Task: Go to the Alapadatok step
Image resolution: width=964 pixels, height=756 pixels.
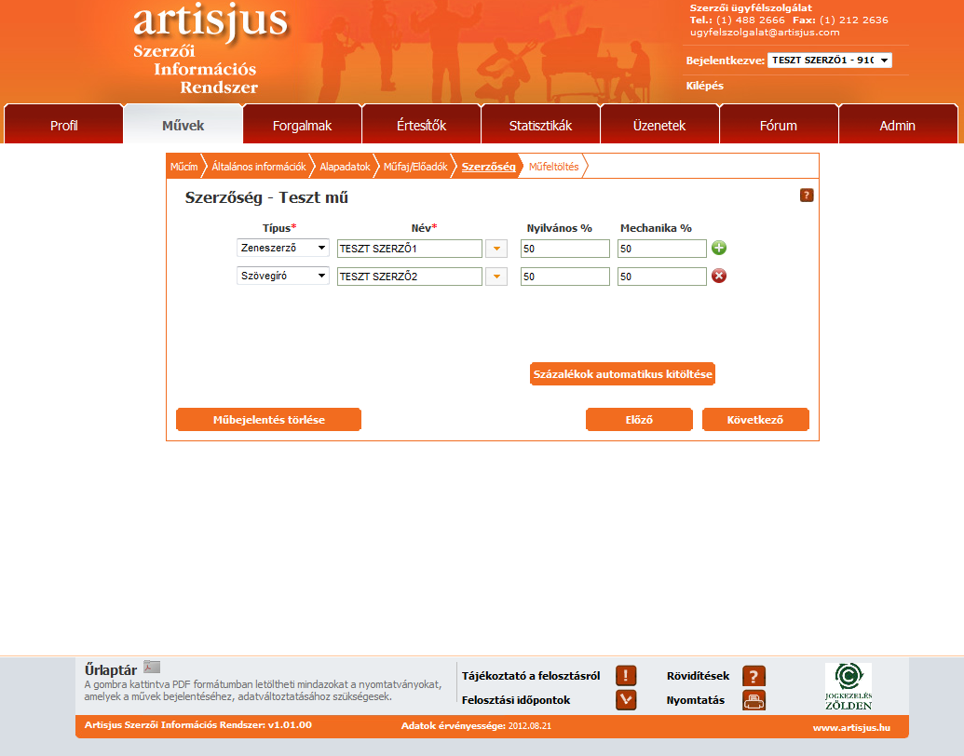Action: tap(345, 167)
